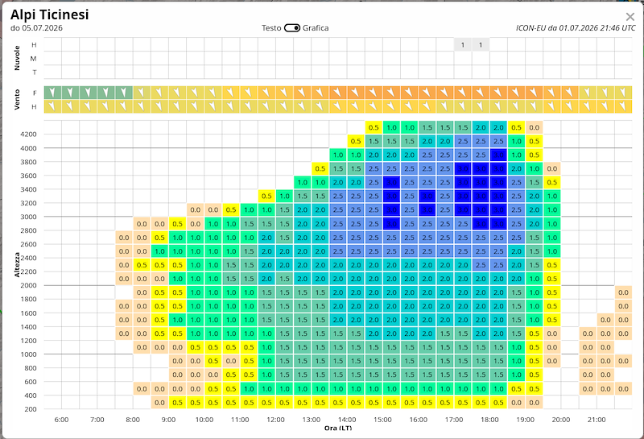
Task: Click the Vento H wind arrow at 14:00
Action: click(356, 106)
